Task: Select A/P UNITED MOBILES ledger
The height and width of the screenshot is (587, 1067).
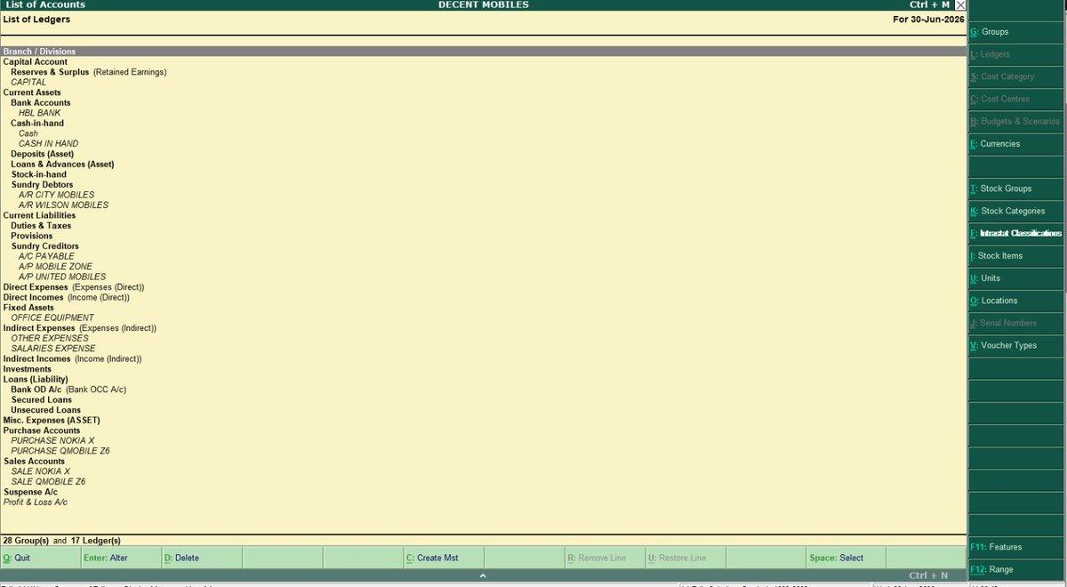Action: coord(62,277)
